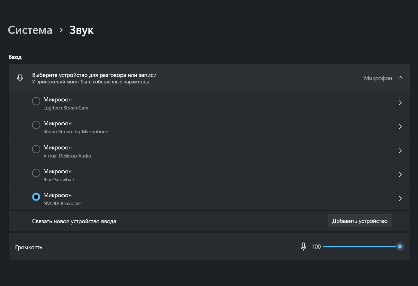Go back to Система in the breadcrumb

(30, 30)
